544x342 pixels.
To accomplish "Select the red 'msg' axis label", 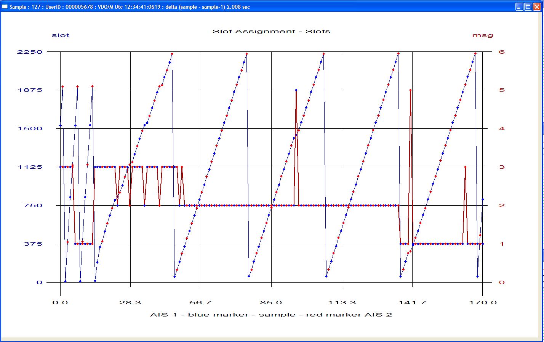I will [x=483, y=35].
